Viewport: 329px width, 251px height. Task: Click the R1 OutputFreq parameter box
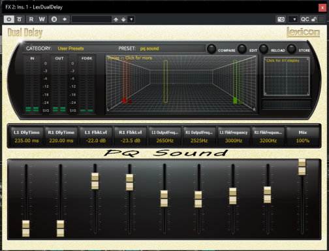click(x=199, y=136)
